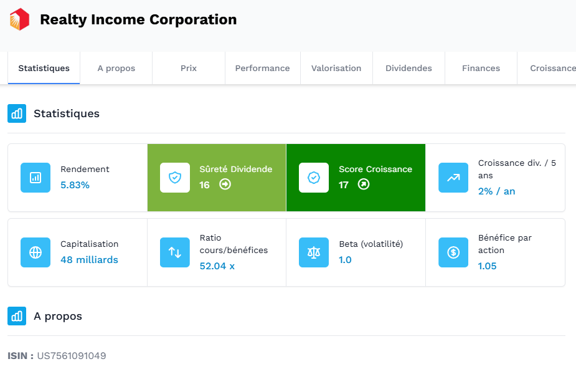Click the A propos section heading
This screenshot has width=576, height=369.
pos(58,317)
